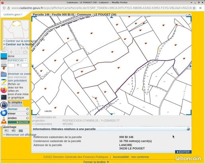Pan the map south with bottom arrow
This screenshot has height=164, width=205.
(x=111, y=114)
